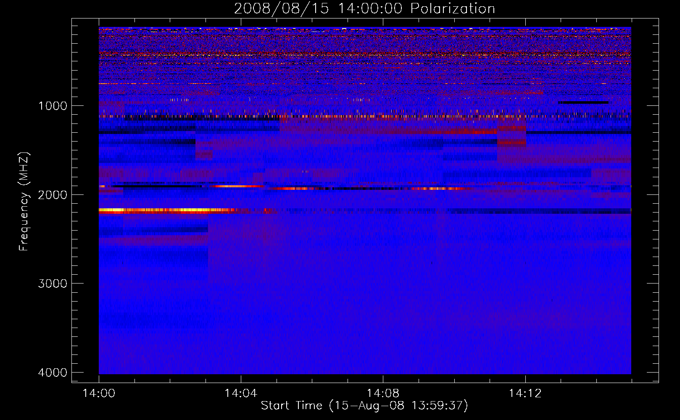This screenshot has width=680, height=420.
Task: Click the plot title '2008/08/15 14:00:00 Polarization'
Action: (364, 9)
